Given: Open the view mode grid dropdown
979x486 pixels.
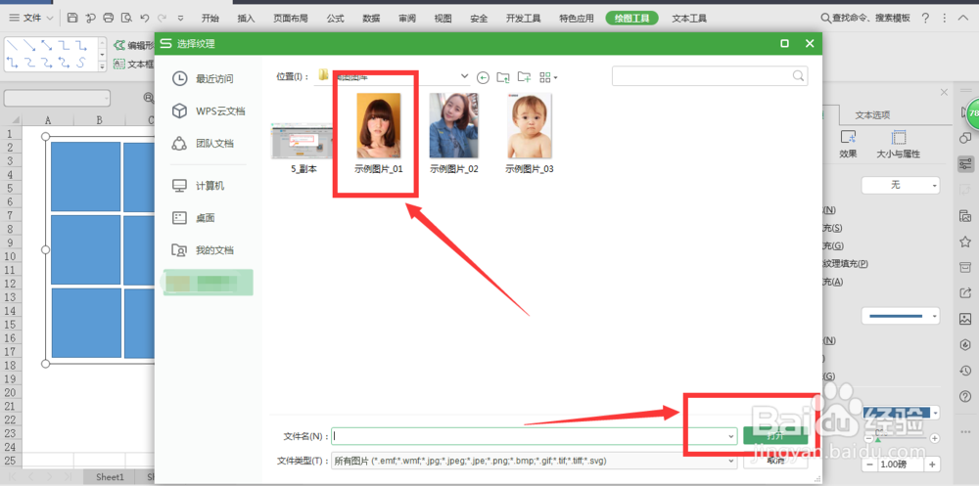Looking at the screenshot, I should point(548,77).
